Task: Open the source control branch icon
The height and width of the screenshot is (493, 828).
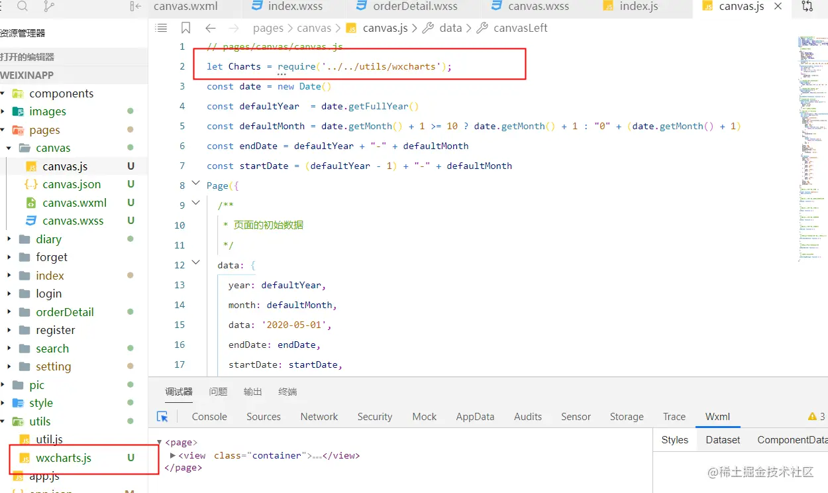Action: click(x=49, y=7)
